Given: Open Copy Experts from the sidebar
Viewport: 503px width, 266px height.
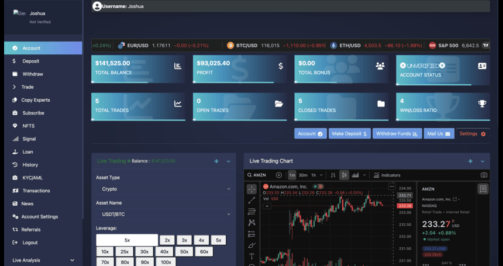Looking at the screenshot, I should [36, 100].
